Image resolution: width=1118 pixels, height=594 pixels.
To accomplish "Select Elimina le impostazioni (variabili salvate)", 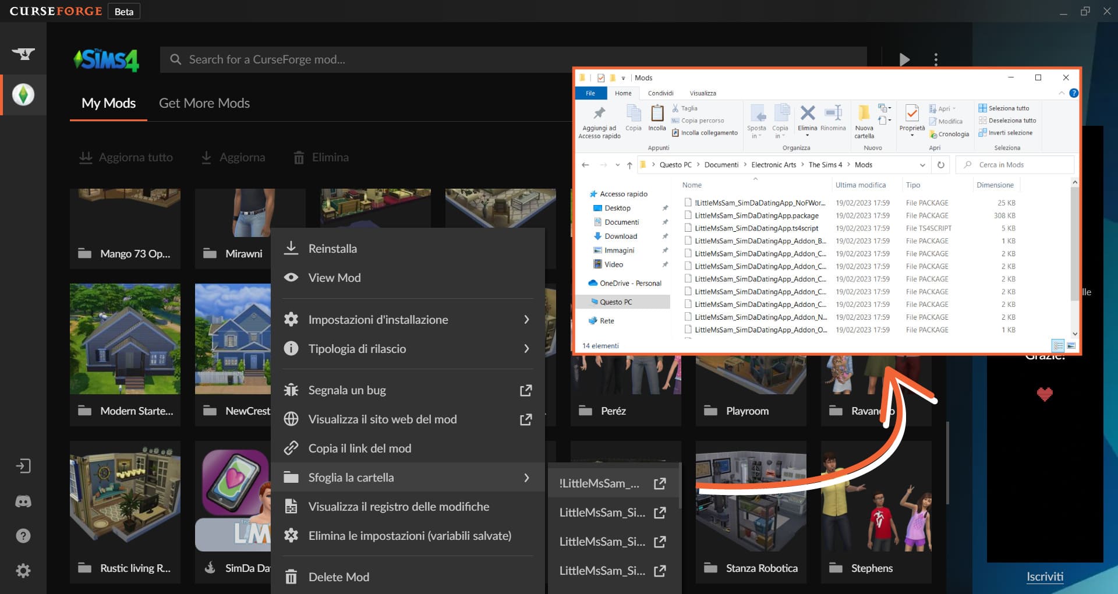I will [x=408, y=536].
